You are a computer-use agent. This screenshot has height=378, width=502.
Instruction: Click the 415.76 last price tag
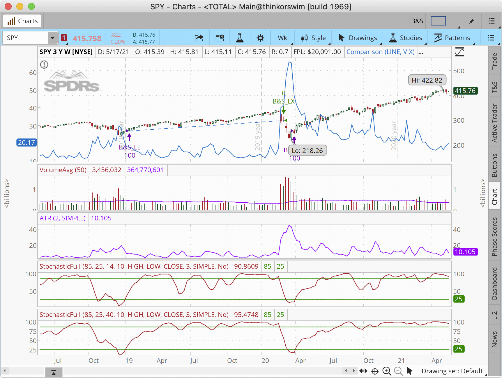click(x=465, y=91)
